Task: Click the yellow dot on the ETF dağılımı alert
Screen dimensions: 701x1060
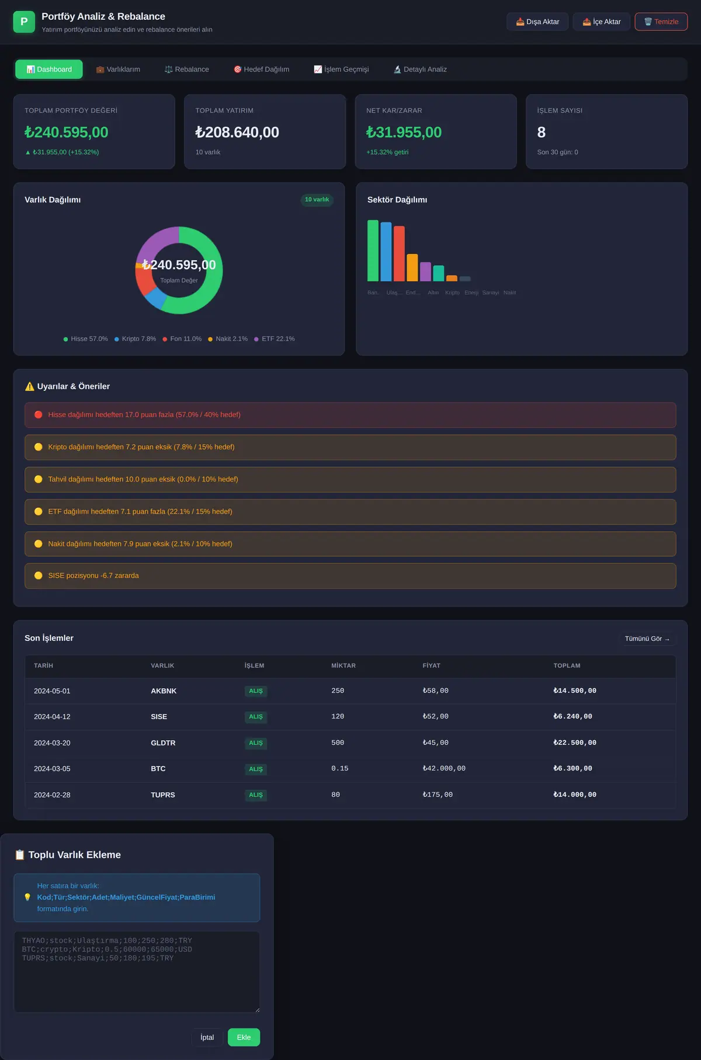Action: 39,511
